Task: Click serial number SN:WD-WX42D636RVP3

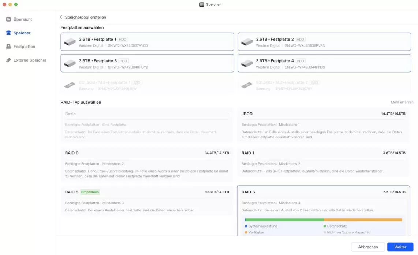Action: 305,45
